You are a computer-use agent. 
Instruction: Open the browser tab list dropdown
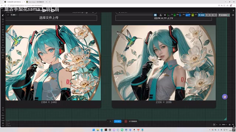(x=2, y=2)
